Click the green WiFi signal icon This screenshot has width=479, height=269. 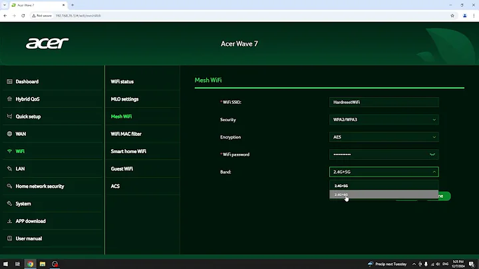(9, 151)
